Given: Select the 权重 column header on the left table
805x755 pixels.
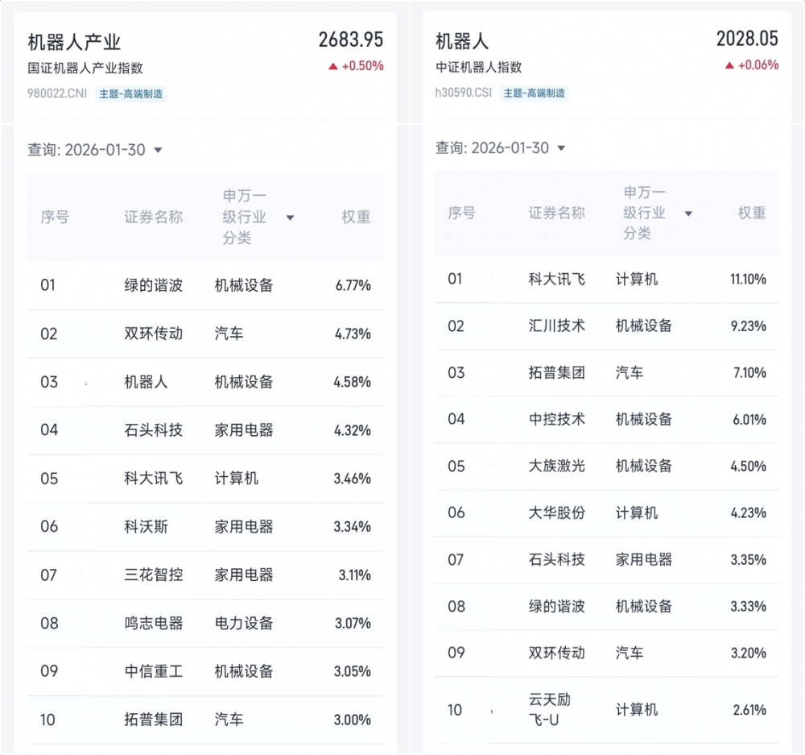Looking at the screenshot, I should pyautogui.click(x=357, y=218).
